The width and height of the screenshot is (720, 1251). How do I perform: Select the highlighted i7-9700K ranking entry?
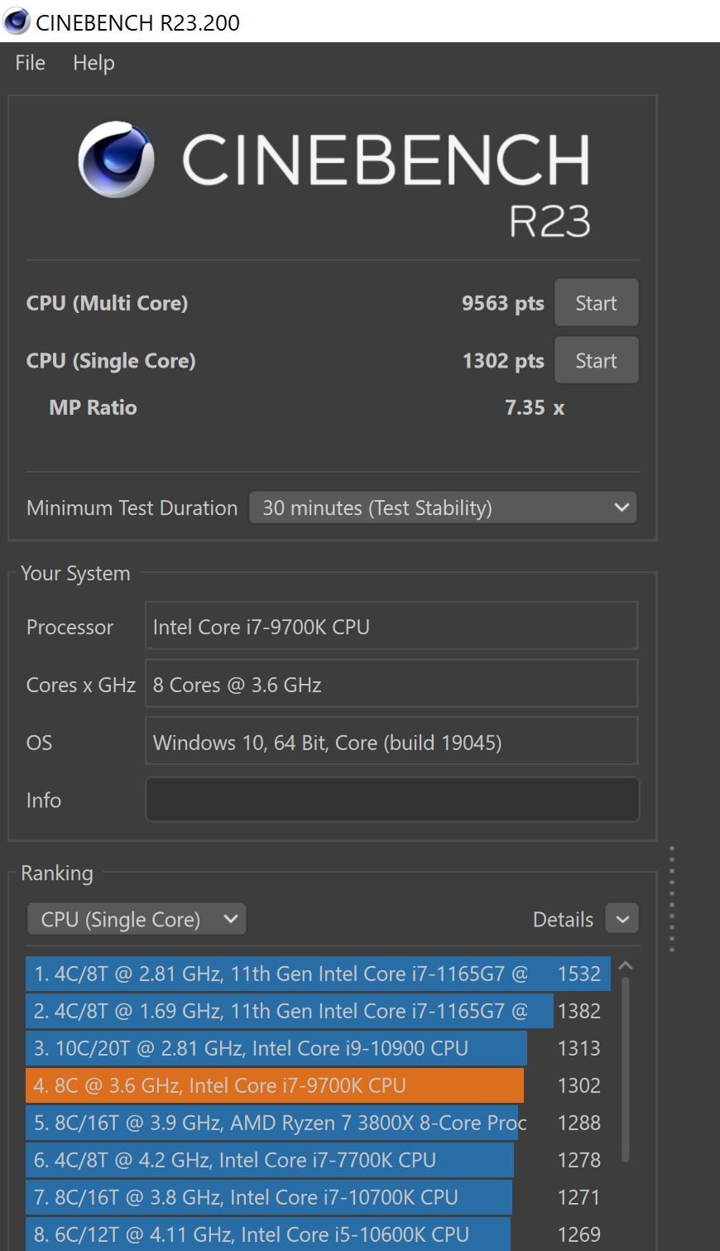275,1085
